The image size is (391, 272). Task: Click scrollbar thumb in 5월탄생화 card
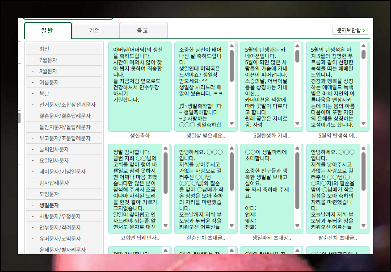tap(297, 56)
